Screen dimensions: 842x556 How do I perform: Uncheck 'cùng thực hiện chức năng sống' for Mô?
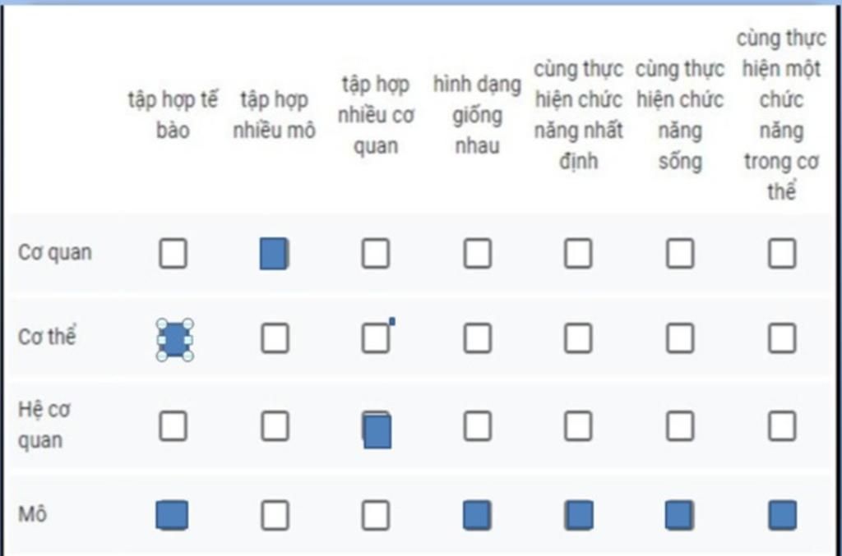coord(680,516)
